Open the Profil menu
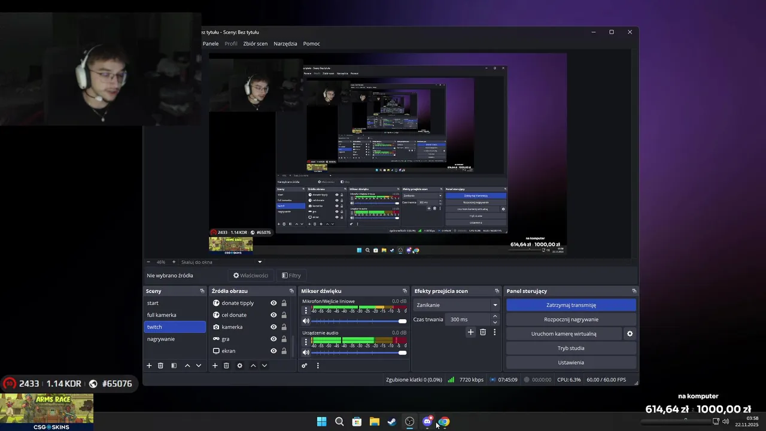Screen dimensions: 766x431 (231, 44)
